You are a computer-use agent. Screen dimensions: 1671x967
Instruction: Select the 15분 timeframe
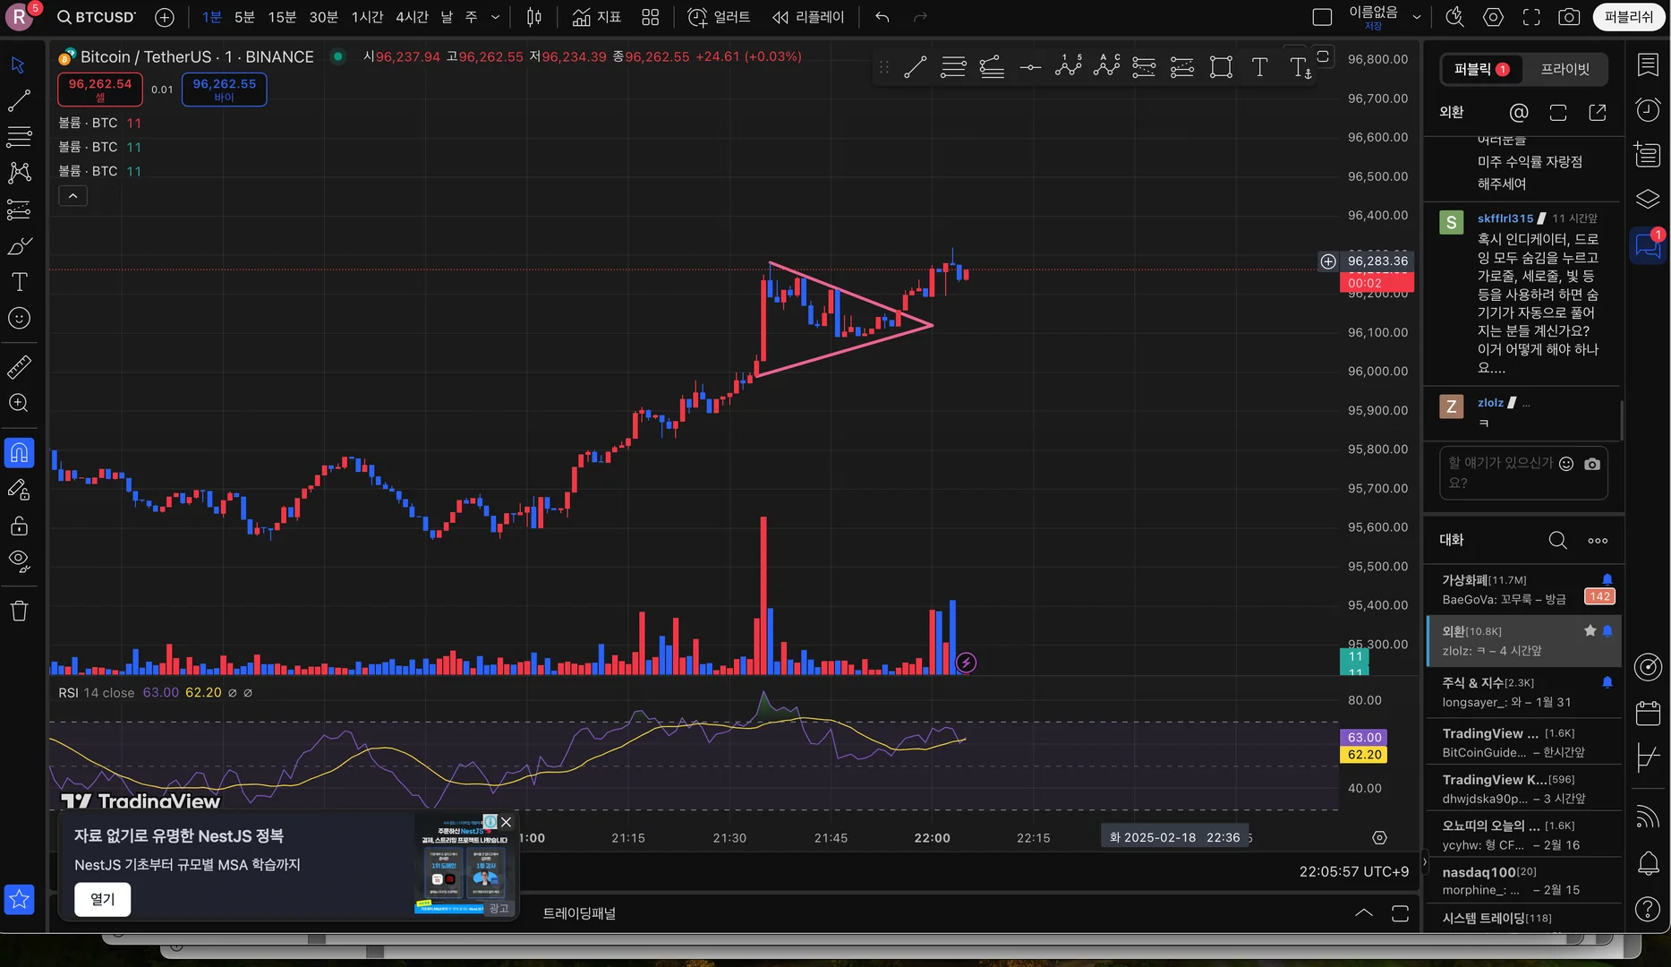tap(282, 17)
